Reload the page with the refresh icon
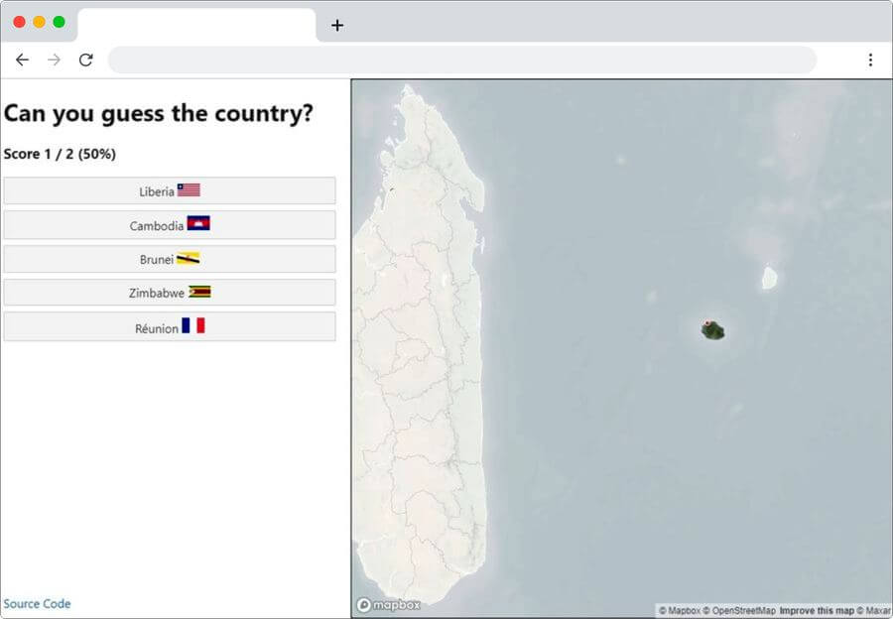Screen dimensions: 893x619 [86, 60]
